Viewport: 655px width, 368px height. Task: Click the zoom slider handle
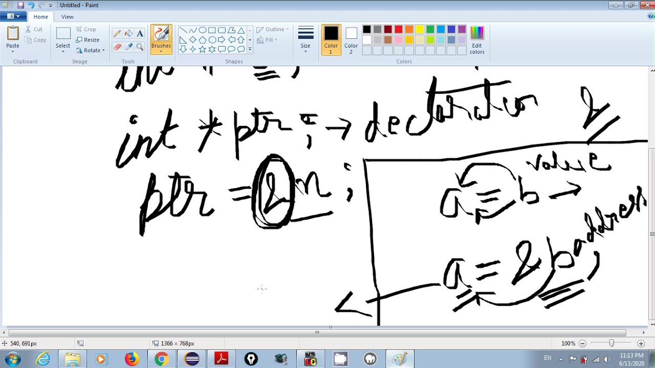(x=612, y=343)
